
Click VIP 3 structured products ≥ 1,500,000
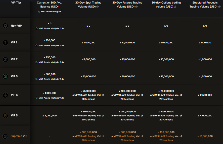pos(205,77)
